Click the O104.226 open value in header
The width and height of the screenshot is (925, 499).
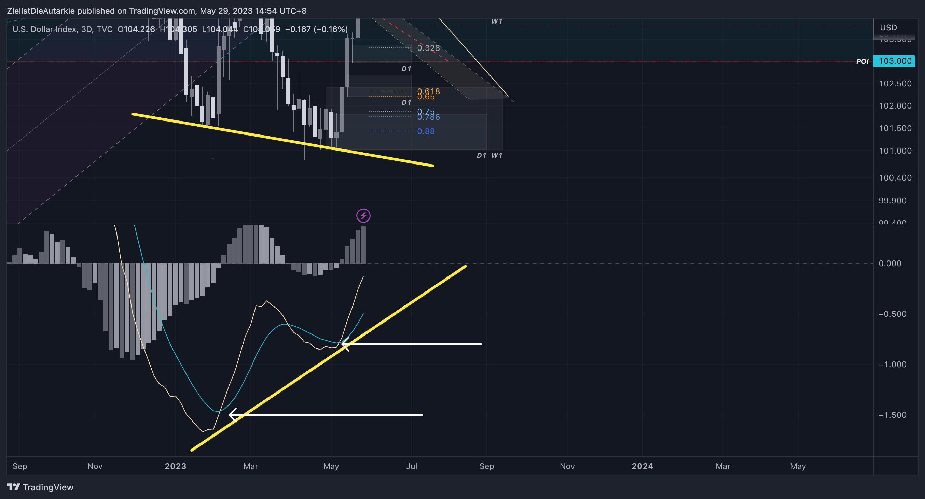click(x=136, y=29)
